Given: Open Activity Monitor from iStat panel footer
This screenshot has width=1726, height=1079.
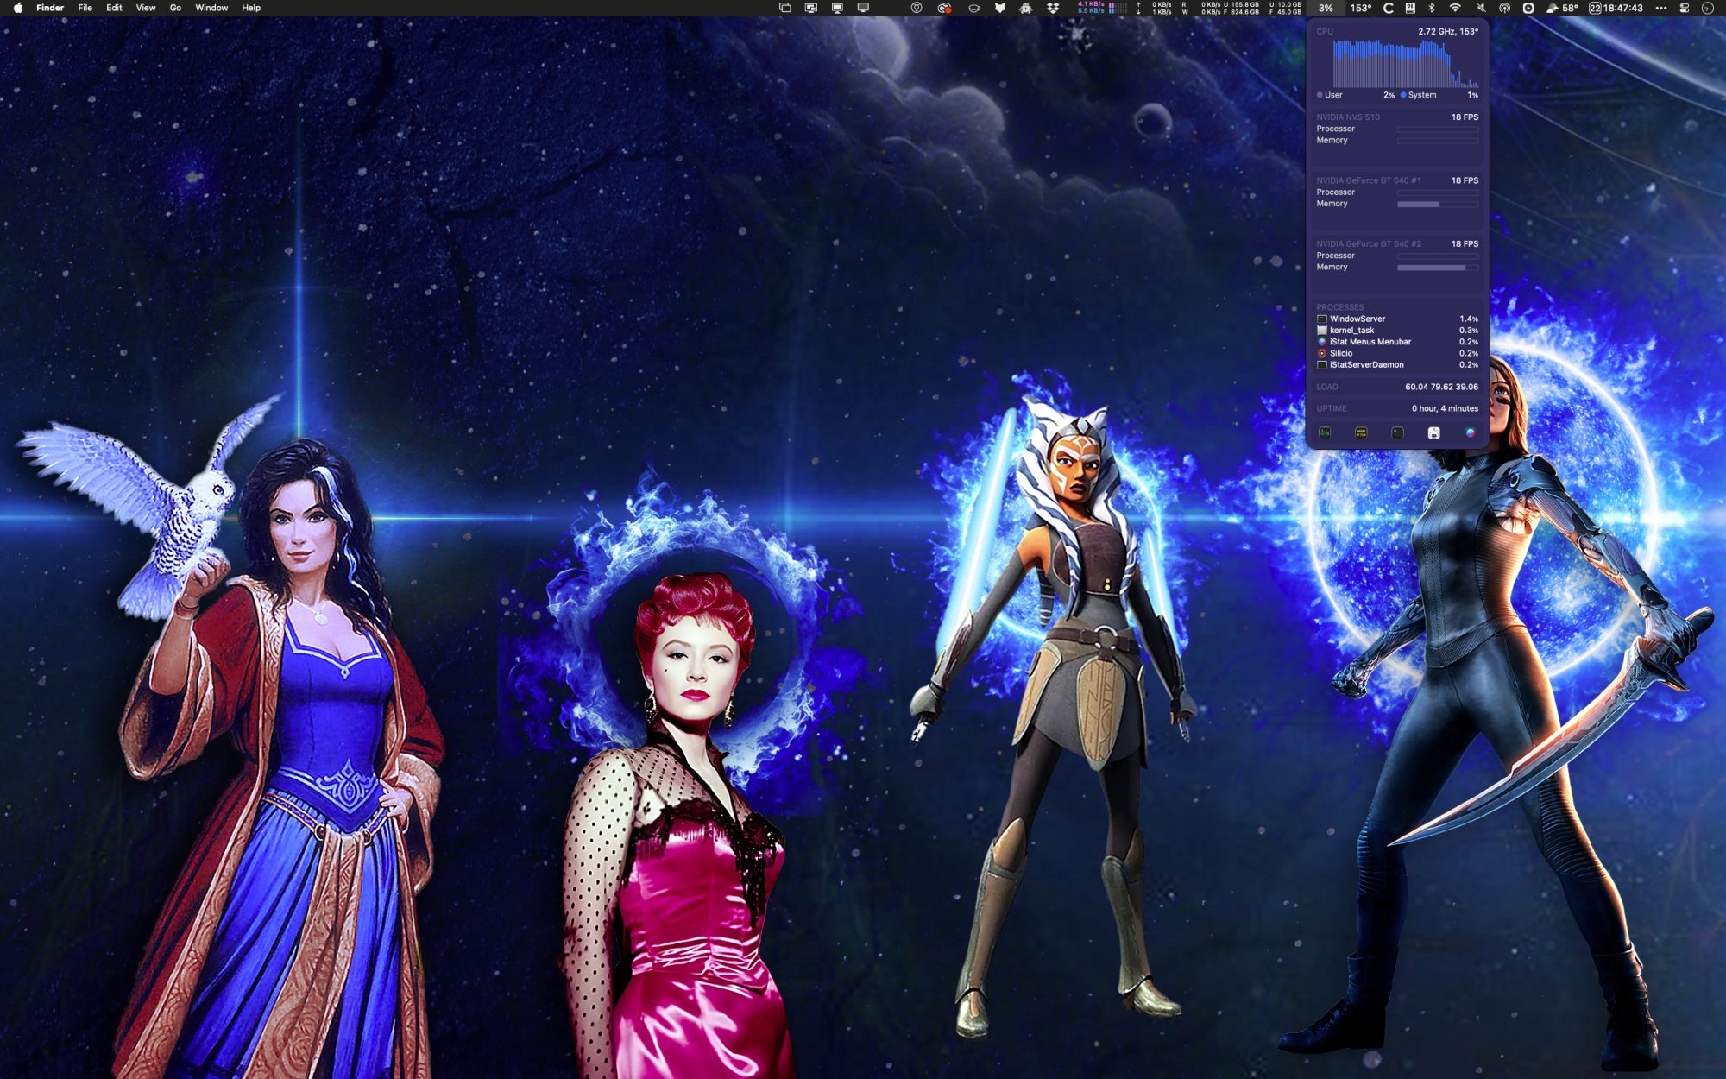Looking at the screenshot, I should pyautogui.click(x=1325, y=432).
